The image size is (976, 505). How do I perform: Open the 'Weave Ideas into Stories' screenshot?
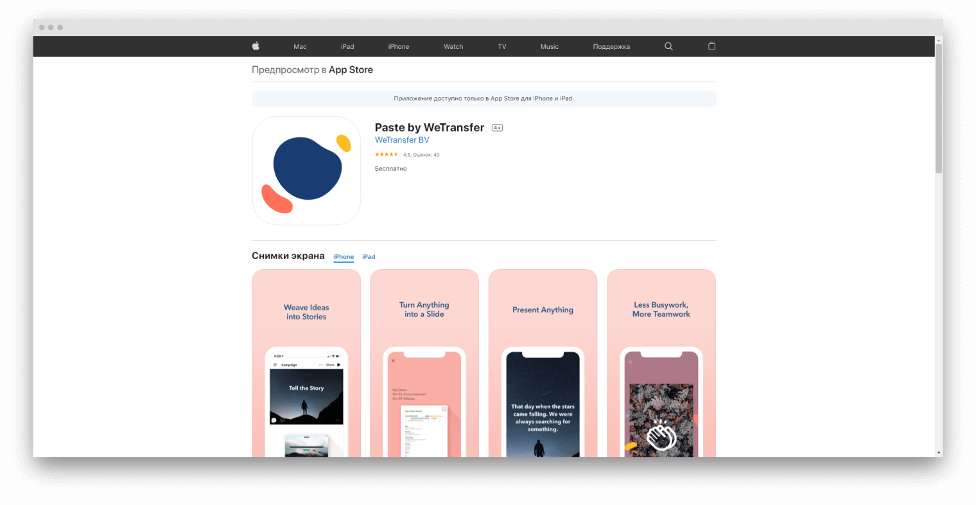pyautogui.click(x=306, y=363)
